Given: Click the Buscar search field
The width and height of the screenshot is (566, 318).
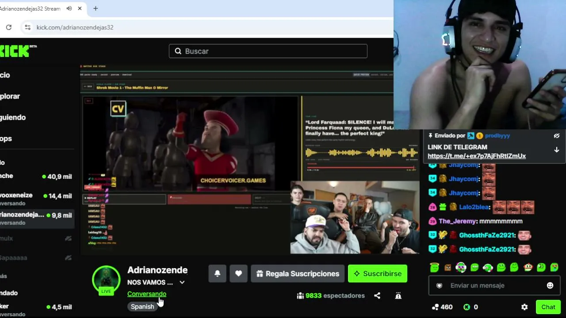Looking at the screenshot, I should tap(268, 51).
